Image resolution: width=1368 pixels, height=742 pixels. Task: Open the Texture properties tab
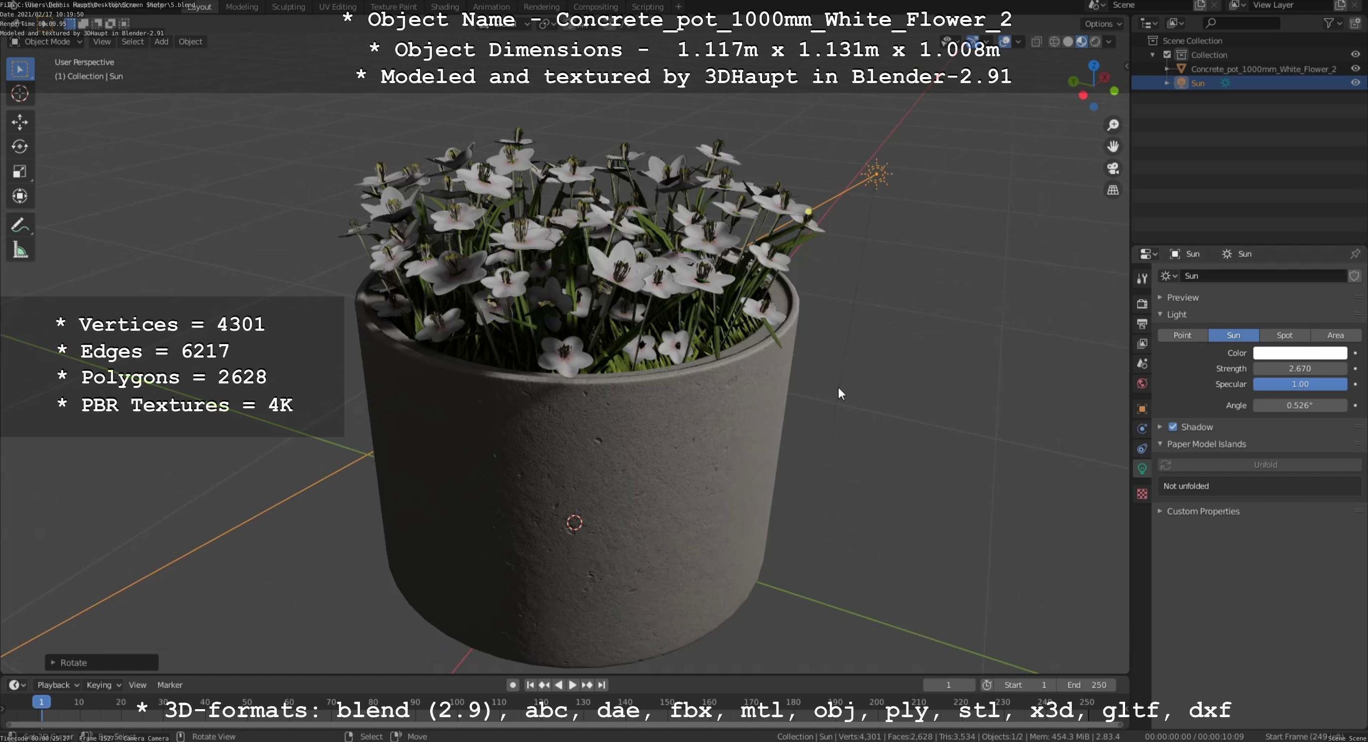coord(1142,494)
